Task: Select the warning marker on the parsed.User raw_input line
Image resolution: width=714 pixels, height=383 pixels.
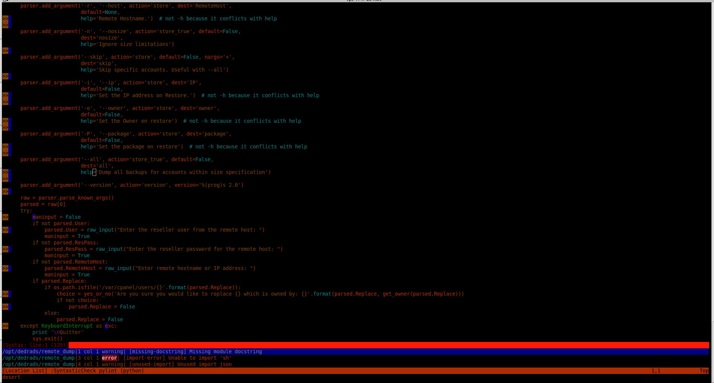Action: click(x=5, y=230)
